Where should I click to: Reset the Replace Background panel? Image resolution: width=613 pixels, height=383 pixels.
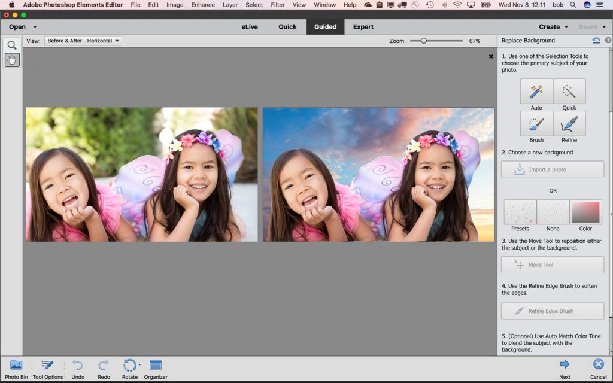(595, 40)
